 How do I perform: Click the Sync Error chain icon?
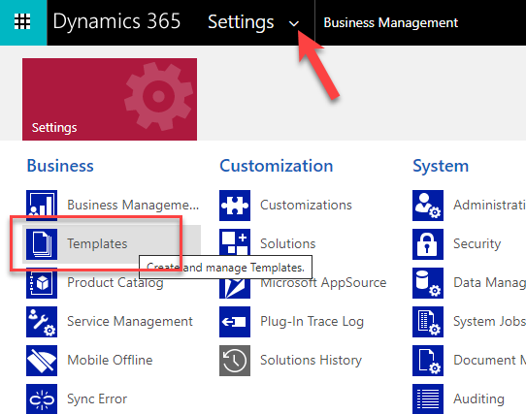tap(42, 398)
